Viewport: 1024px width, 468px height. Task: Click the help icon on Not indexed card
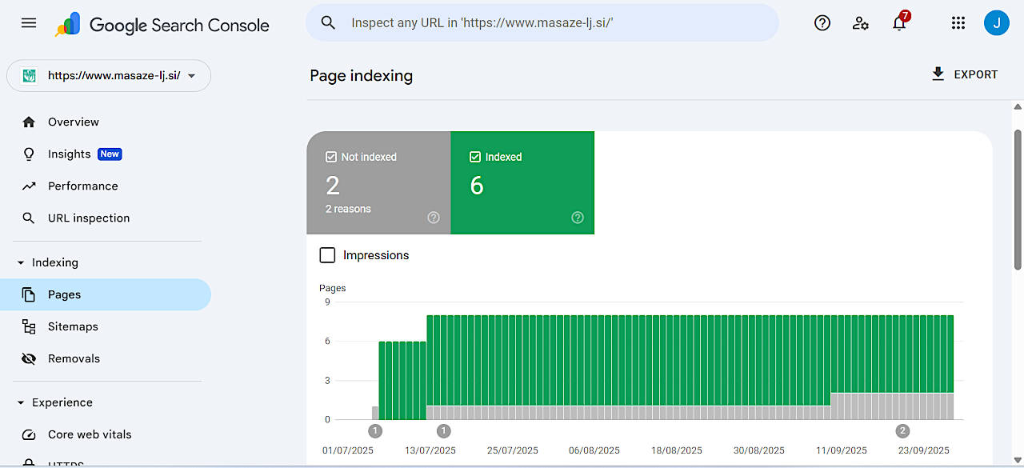click(x=434, y=218)
